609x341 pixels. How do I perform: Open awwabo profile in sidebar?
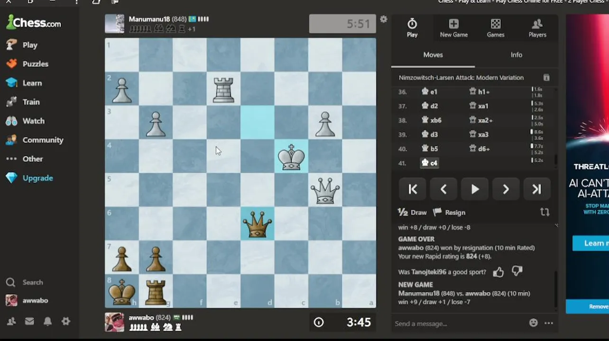click(27, 300)
